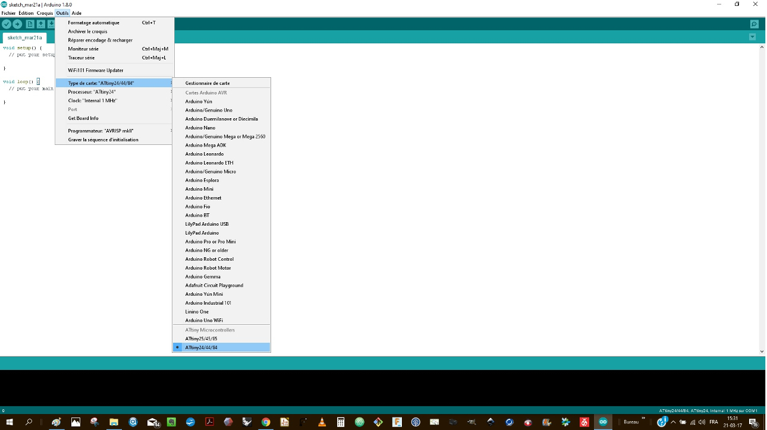Expand the Processeur "ATtiny24" submenu
Image resolution: width=767 pixels, height=430 pixels.
click(x=115, y=92)
